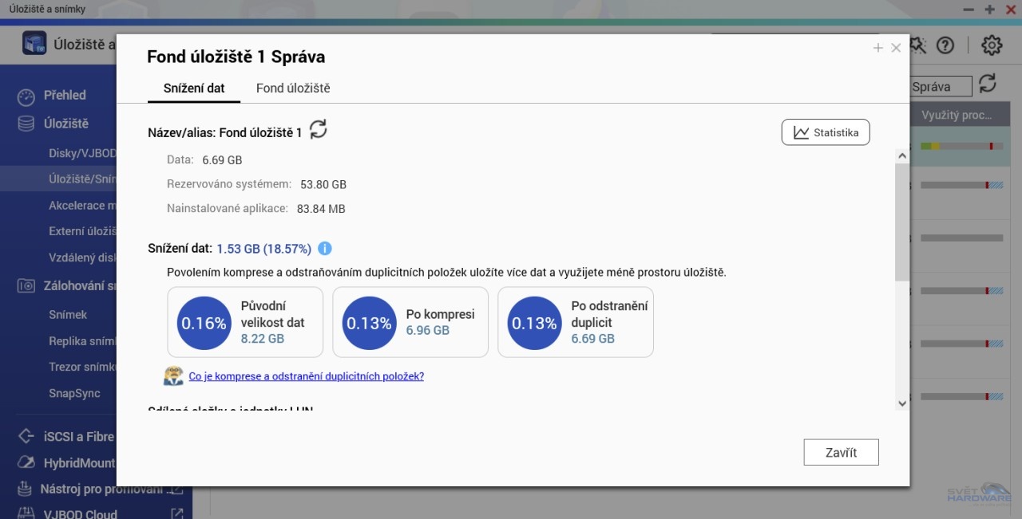1022x519 pixels.
Task: Select SnapSync in the sidebar
Action: click(74, 394)
